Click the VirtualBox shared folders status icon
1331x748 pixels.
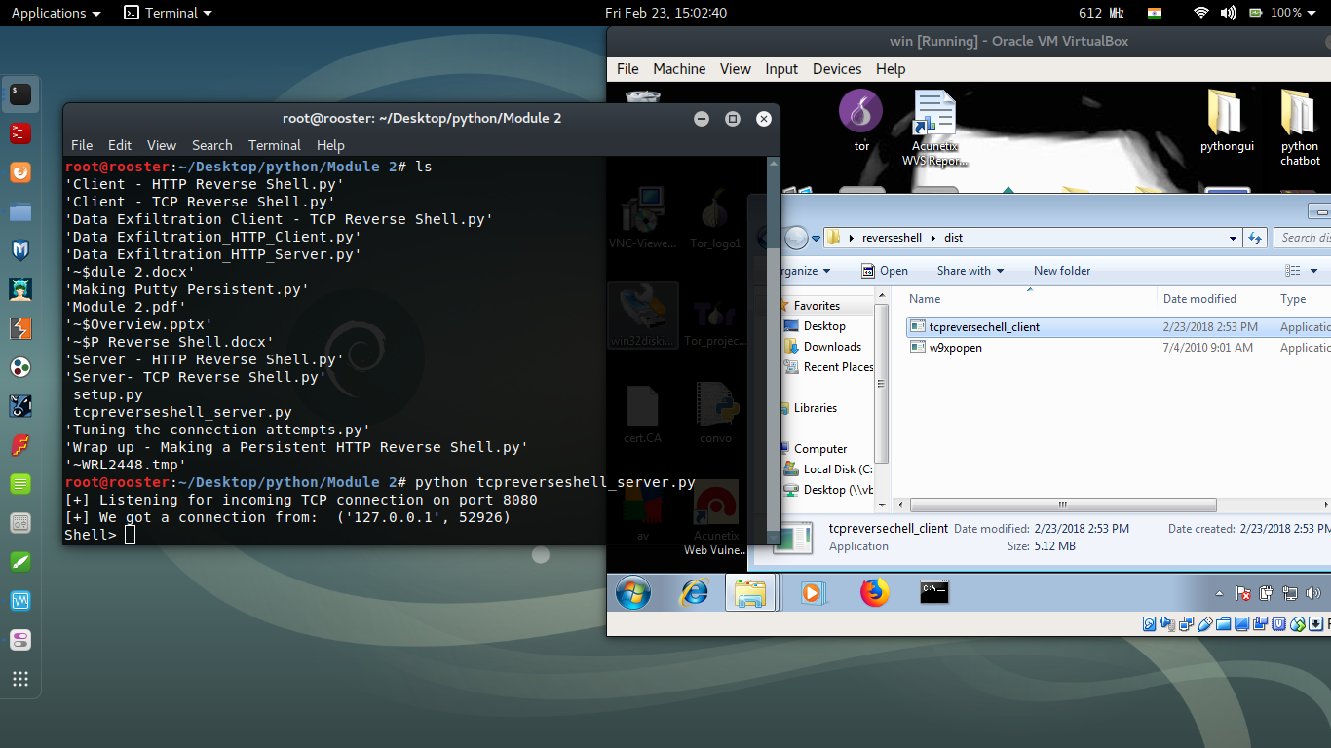(x=1223, y=623)
